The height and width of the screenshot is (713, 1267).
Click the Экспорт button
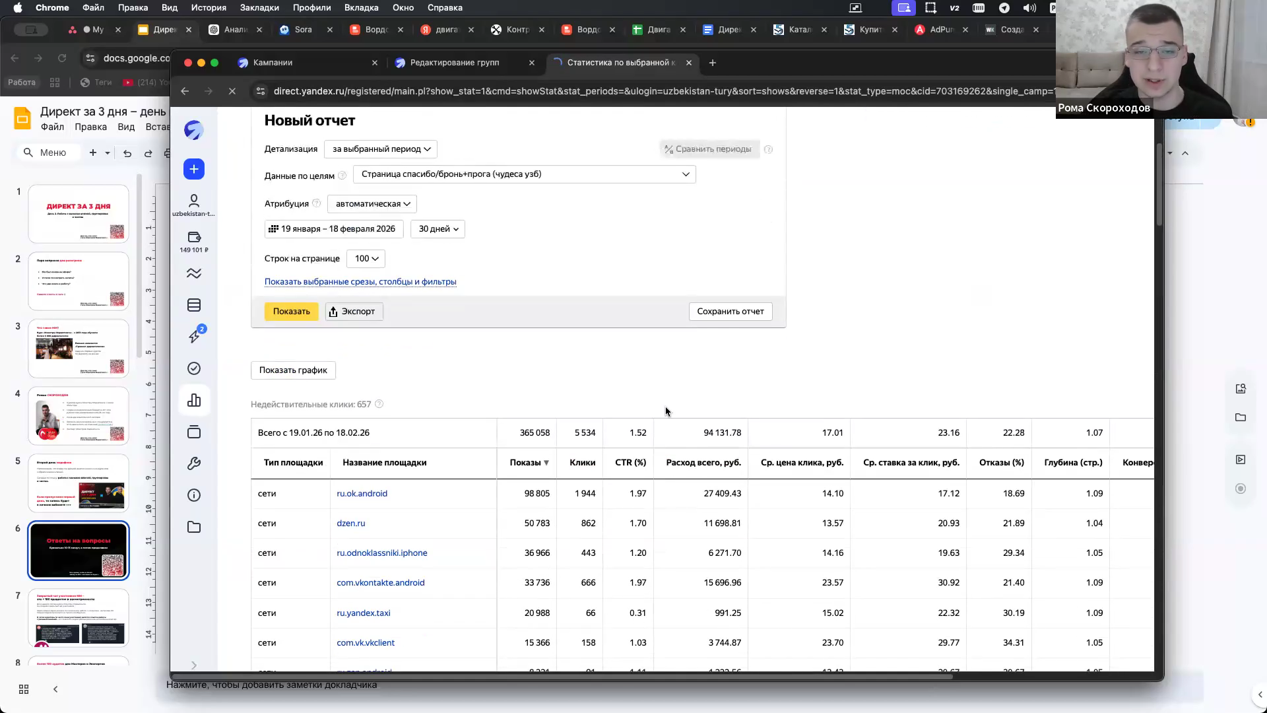(x=354, y=311)
